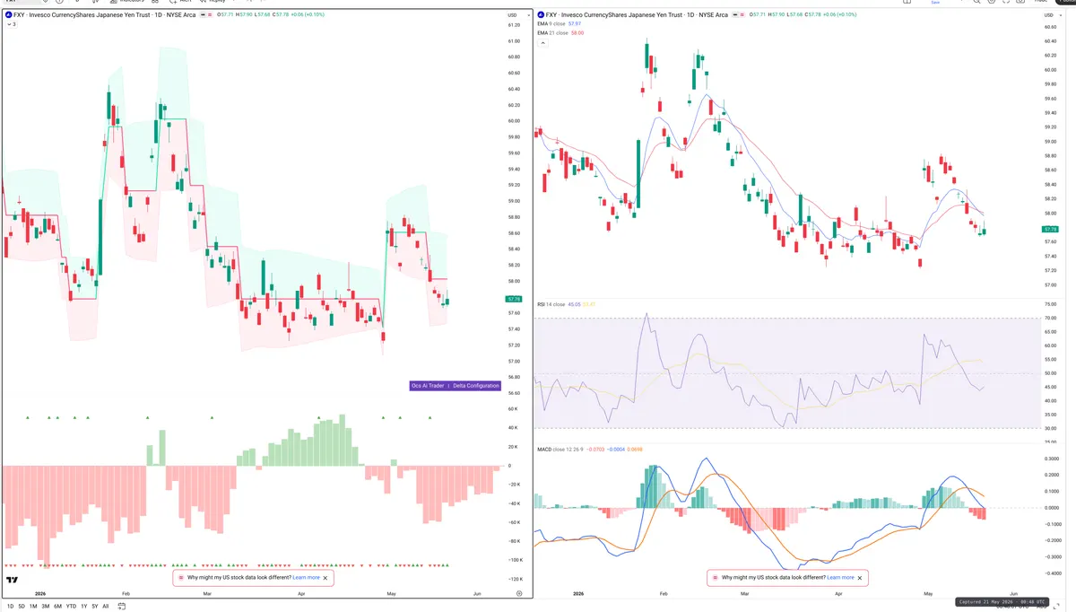Select the 1D range tab
The height and width of the screenshot is (612, 1076).
(x=9, y=607)
